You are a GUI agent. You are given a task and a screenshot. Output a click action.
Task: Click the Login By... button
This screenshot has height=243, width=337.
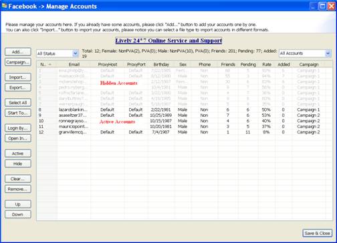point(18,128)
